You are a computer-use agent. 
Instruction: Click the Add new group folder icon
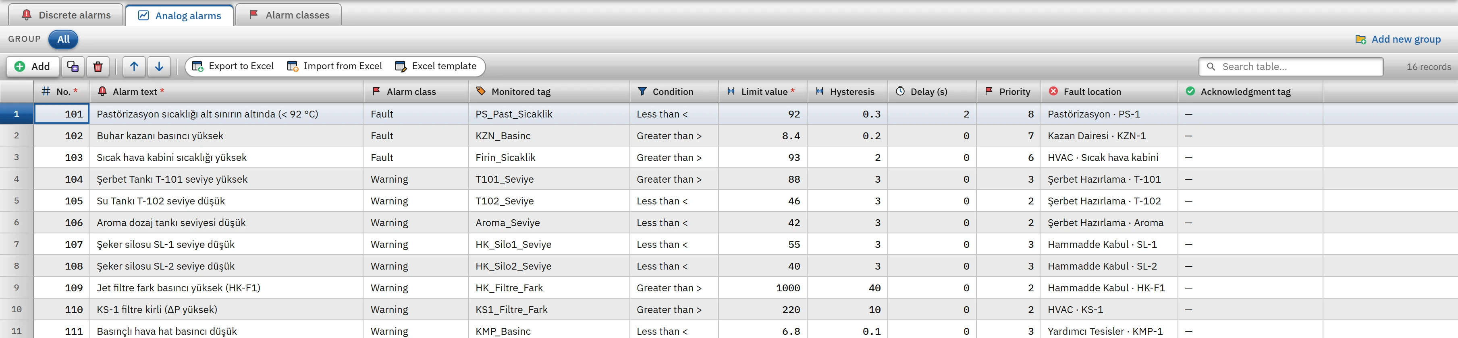click(x=1360, y=39)
